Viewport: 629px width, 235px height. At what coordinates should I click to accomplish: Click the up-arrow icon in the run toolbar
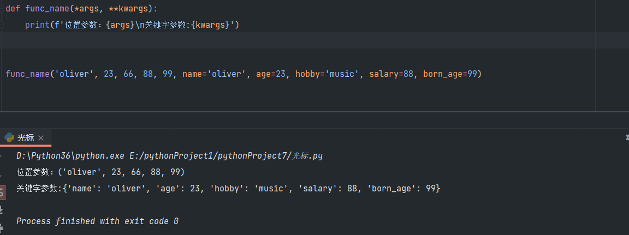(2, 156)
